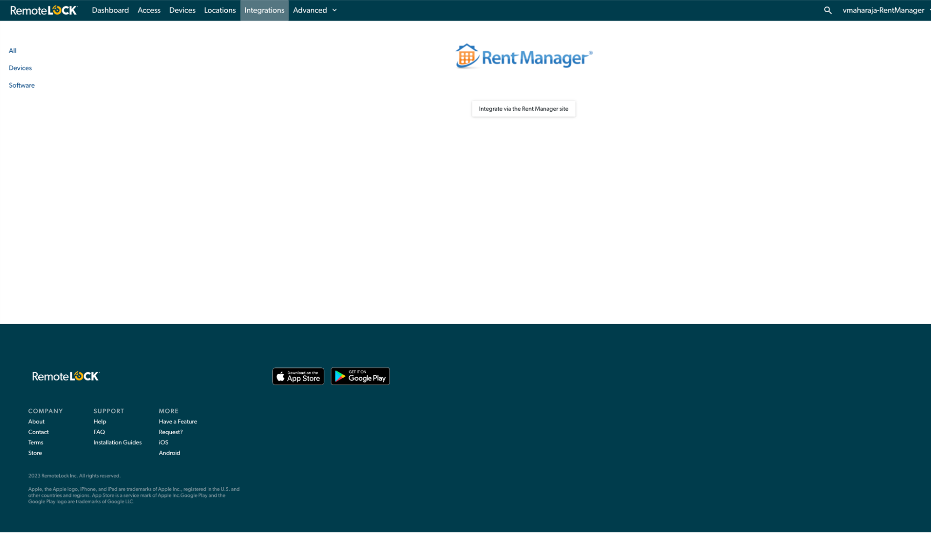Filter integrations by Devices in sidebar
Viewport: 931px width, 537px height.
point(20,68)
